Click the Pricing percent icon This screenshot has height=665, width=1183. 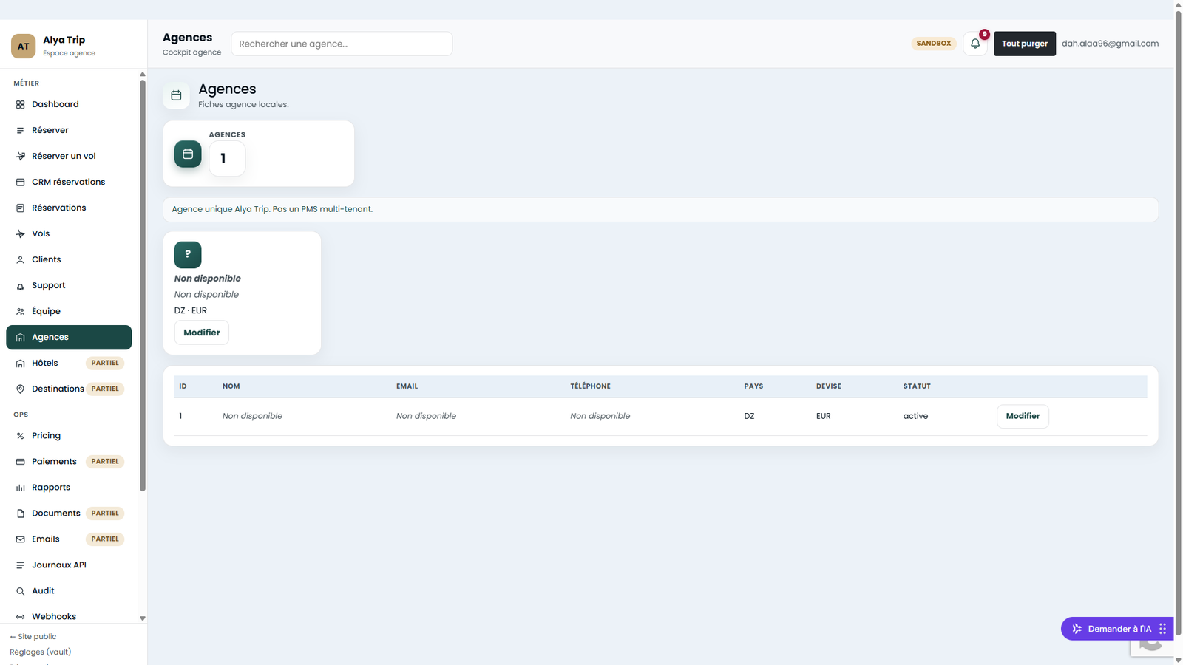[20, 436]
